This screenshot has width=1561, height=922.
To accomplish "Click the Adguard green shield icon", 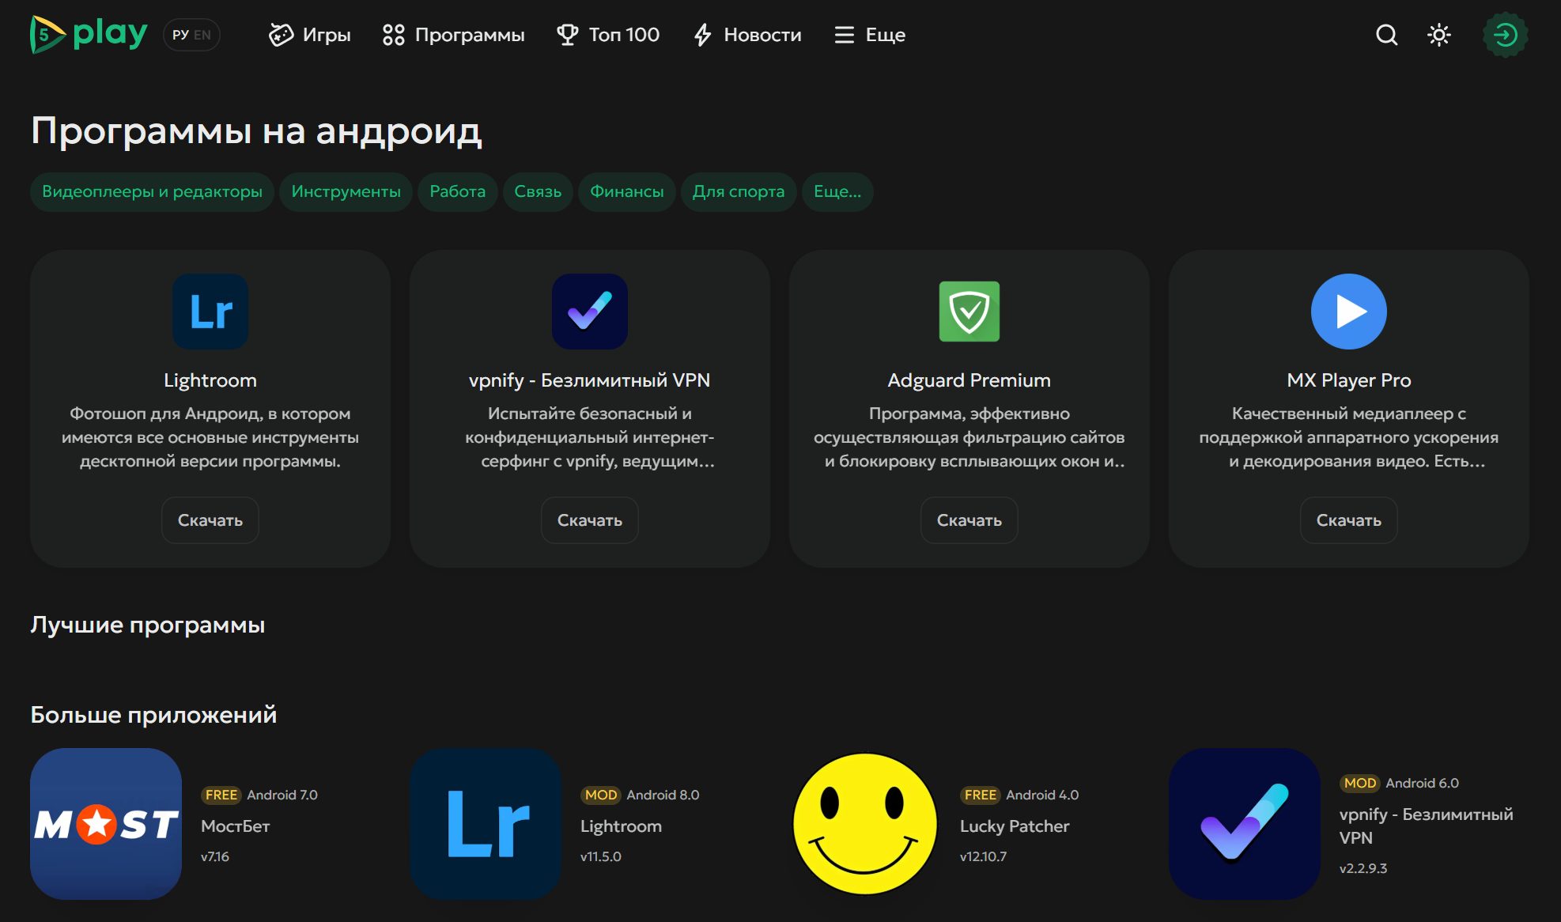I will 969,312.
